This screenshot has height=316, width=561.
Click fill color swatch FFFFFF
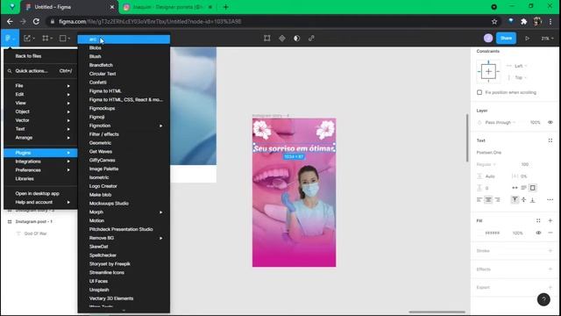480,233
